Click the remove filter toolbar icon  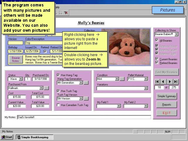click(66, 13)
